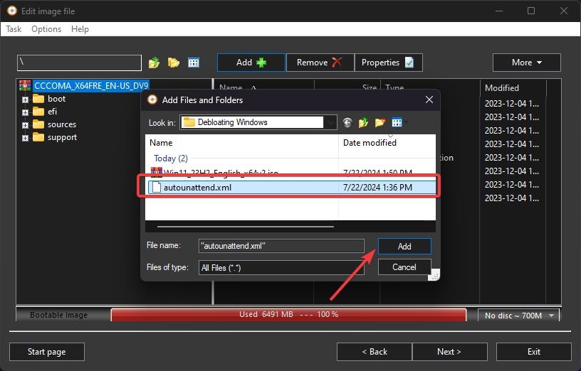Viewport: 581px width, 371px height.
Task: Go to Start page
Action: point(47,352)
